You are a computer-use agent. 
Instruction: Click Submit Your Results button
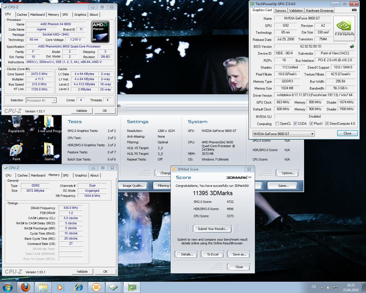(213, 229)
